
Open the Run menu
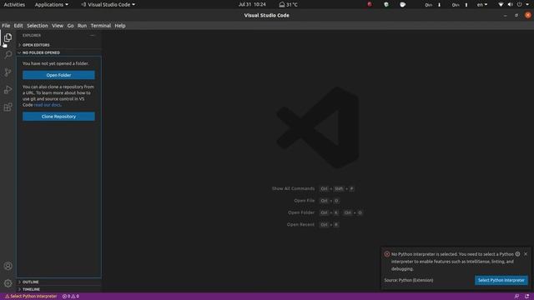pos(82,26)
